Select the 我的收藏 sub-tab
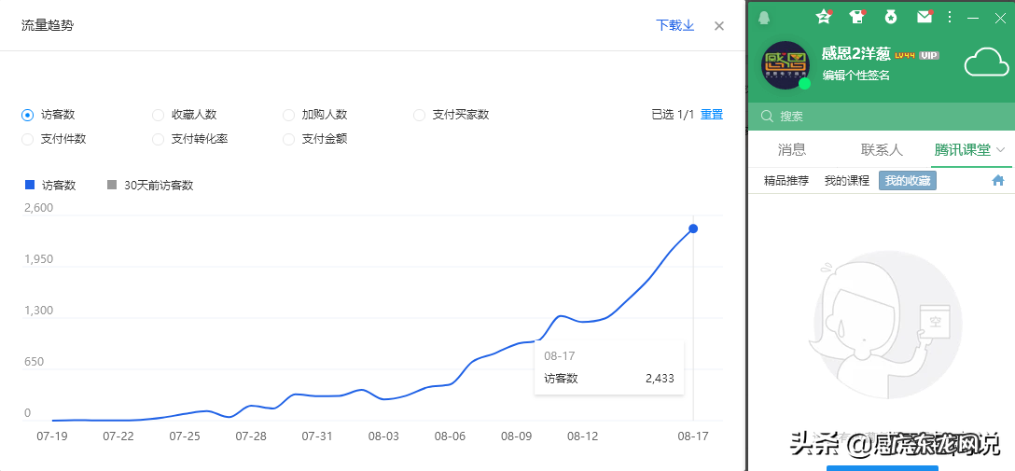Viewport: 1015px width, 471px height. point(908,181)
